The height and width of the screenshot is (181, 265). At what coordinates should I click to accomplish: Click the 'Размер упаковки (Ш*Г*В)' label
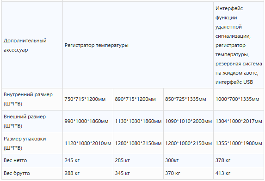pos(25,143)
